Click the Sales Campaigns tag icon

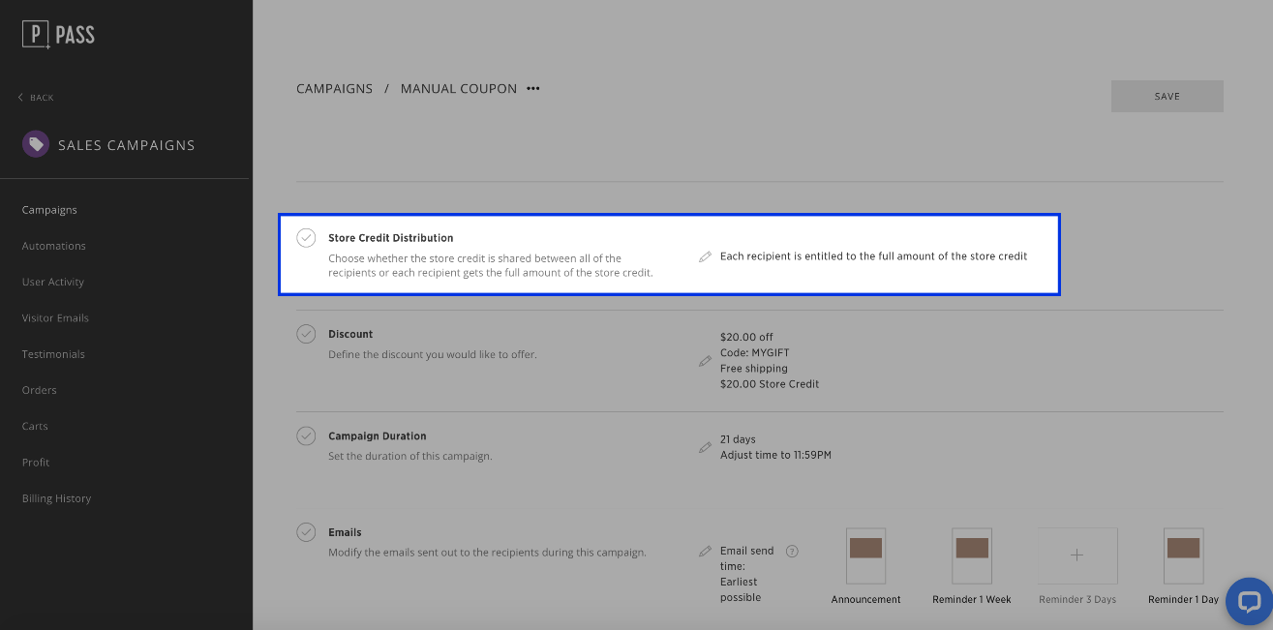(x=36, y=145)
